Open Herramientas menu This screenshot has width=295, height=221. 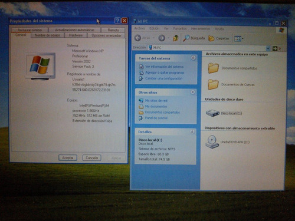[201, 29]
